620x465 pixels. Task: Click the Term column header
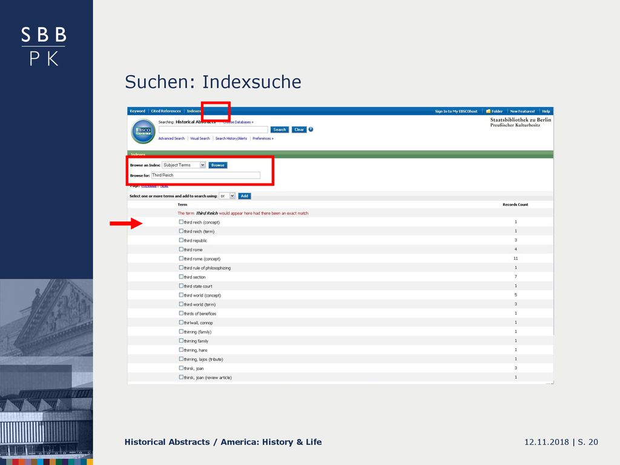pos(182,205)
